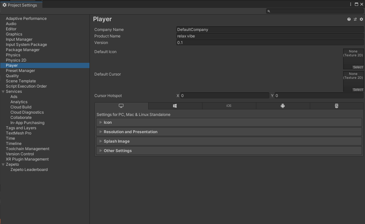Collapse the Zepeto tree group arrow
The width and height of the screenshot is (365, 224).
coord(3,164)
